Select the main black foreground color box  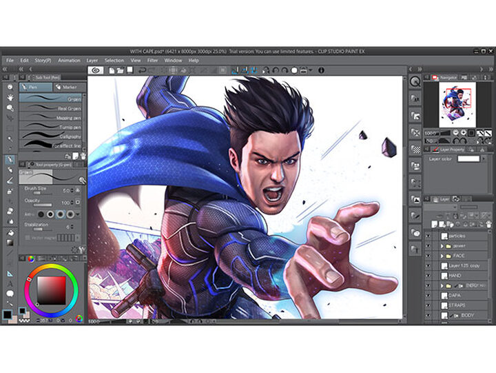(7, 314)
